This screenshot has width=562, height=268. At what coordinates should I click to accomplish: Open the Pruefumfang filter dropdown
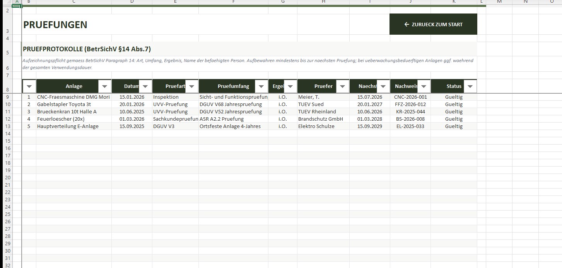(261, 86)
